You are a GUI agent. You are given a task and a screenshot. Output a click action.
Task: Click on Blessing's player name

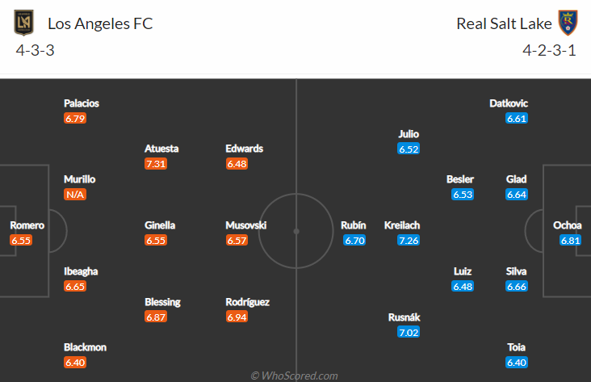[162, 302]
